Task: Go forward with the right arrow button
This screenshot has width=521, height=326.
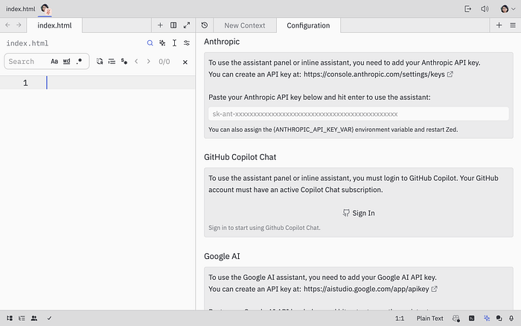Action: (x=19, y=25)
